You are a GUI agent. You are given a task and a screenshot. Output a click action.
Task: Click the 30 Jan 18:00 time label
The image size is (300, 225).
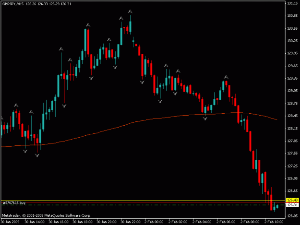83,222
